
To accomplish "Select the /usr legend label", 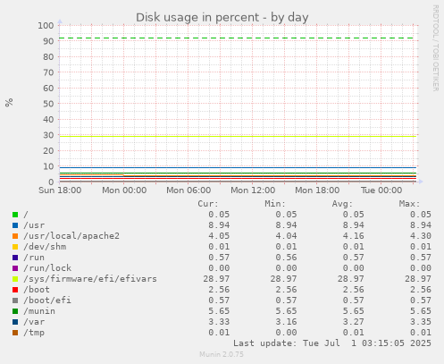I will 34,225.
